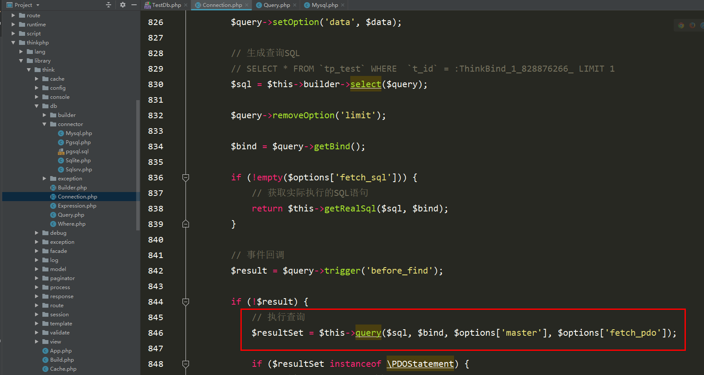704x375 pixels.
Task: Close the TestDb.php tab
Action: 186,5
